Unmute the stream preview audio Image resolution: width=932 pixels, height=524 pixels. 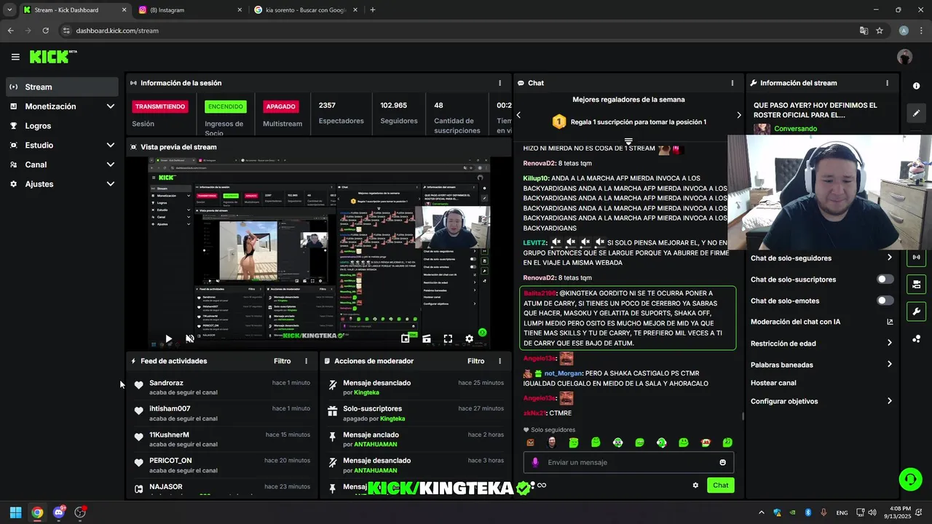[x=190, y=338]
